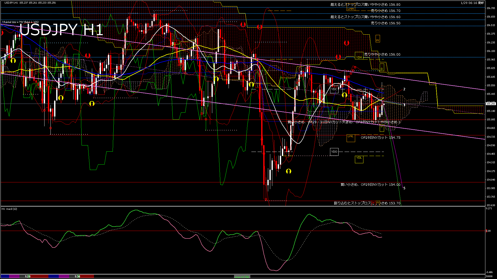This screenshot has width=497, height=279.
Task: Select the YDO yesterday-open marker box
Action: coord(334,152)
